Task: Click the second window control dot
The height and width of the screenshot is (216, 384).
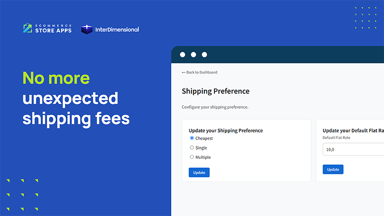Action: tap(193, 55)
